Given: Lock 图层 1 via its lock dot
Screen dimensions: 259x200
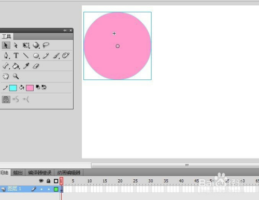Looking at the screenshot, I should (x=49, y=189).
